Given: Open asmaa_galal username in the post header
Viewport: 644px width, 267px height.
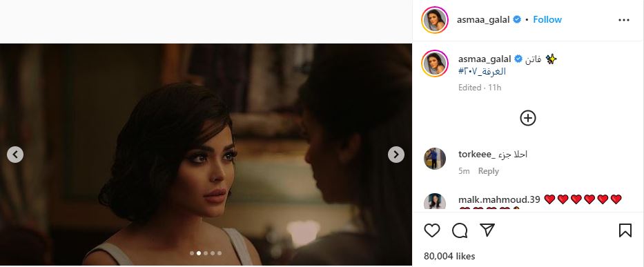Looking at the screenshot, I should (483, 20).
